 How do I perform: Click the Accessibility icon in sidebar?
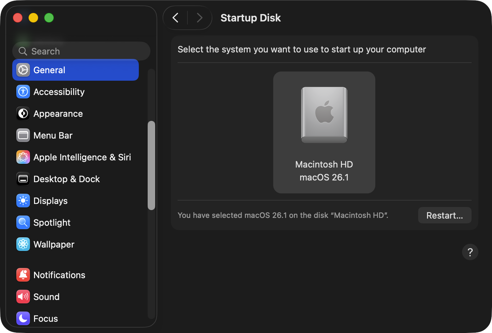(x=23, y=92)
